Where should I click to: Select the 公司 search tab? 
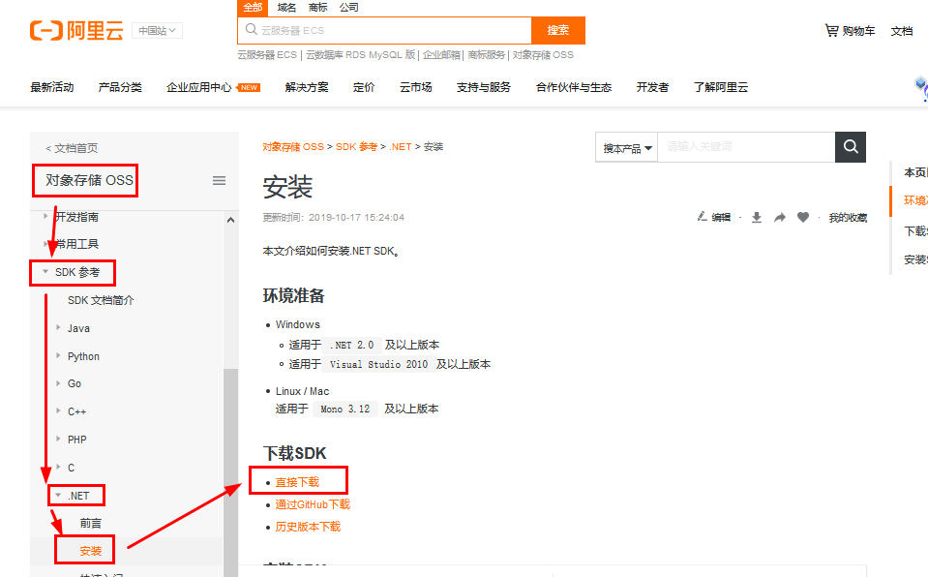349,8
